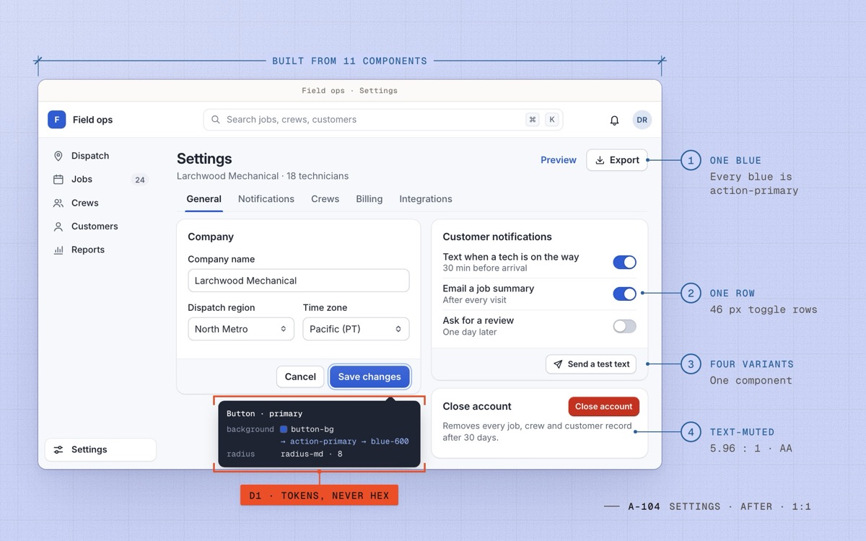This screenshot has height=541, width=866.
Task: Click the ⌘ shortcut key in search
Action: tap(533, 120)
